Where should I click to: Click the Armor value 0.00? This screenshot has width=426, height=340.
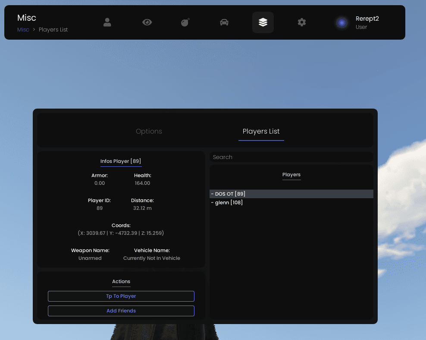click(100, 183)
